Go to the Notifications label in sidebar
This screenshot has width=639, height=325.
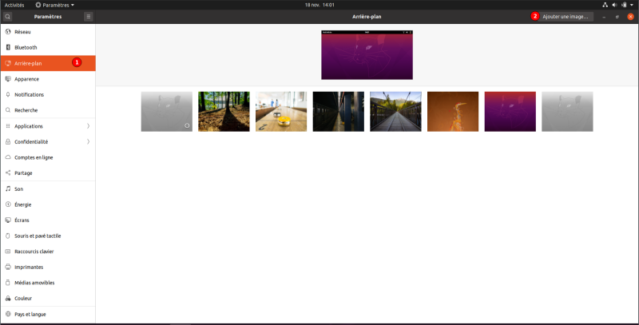[x=29, y=94]
